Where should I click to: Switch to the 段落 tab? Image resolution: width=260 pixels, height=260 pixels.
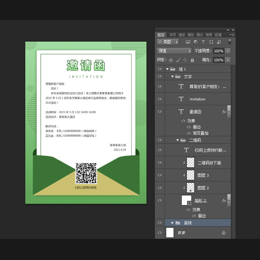point(218,35)
